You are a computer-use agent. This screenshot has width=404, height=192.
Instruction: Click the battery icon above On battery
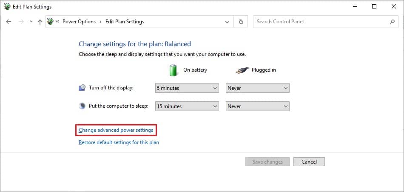[174, 70]
